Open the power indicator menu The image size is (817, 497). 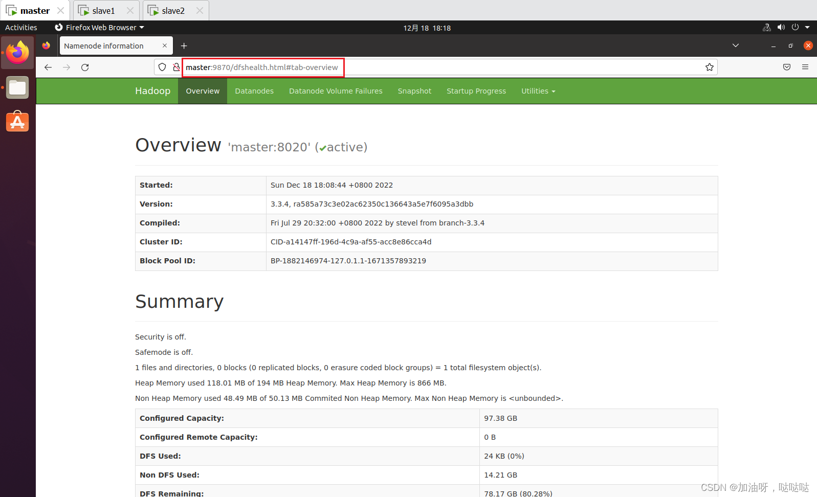coord(795,28)
